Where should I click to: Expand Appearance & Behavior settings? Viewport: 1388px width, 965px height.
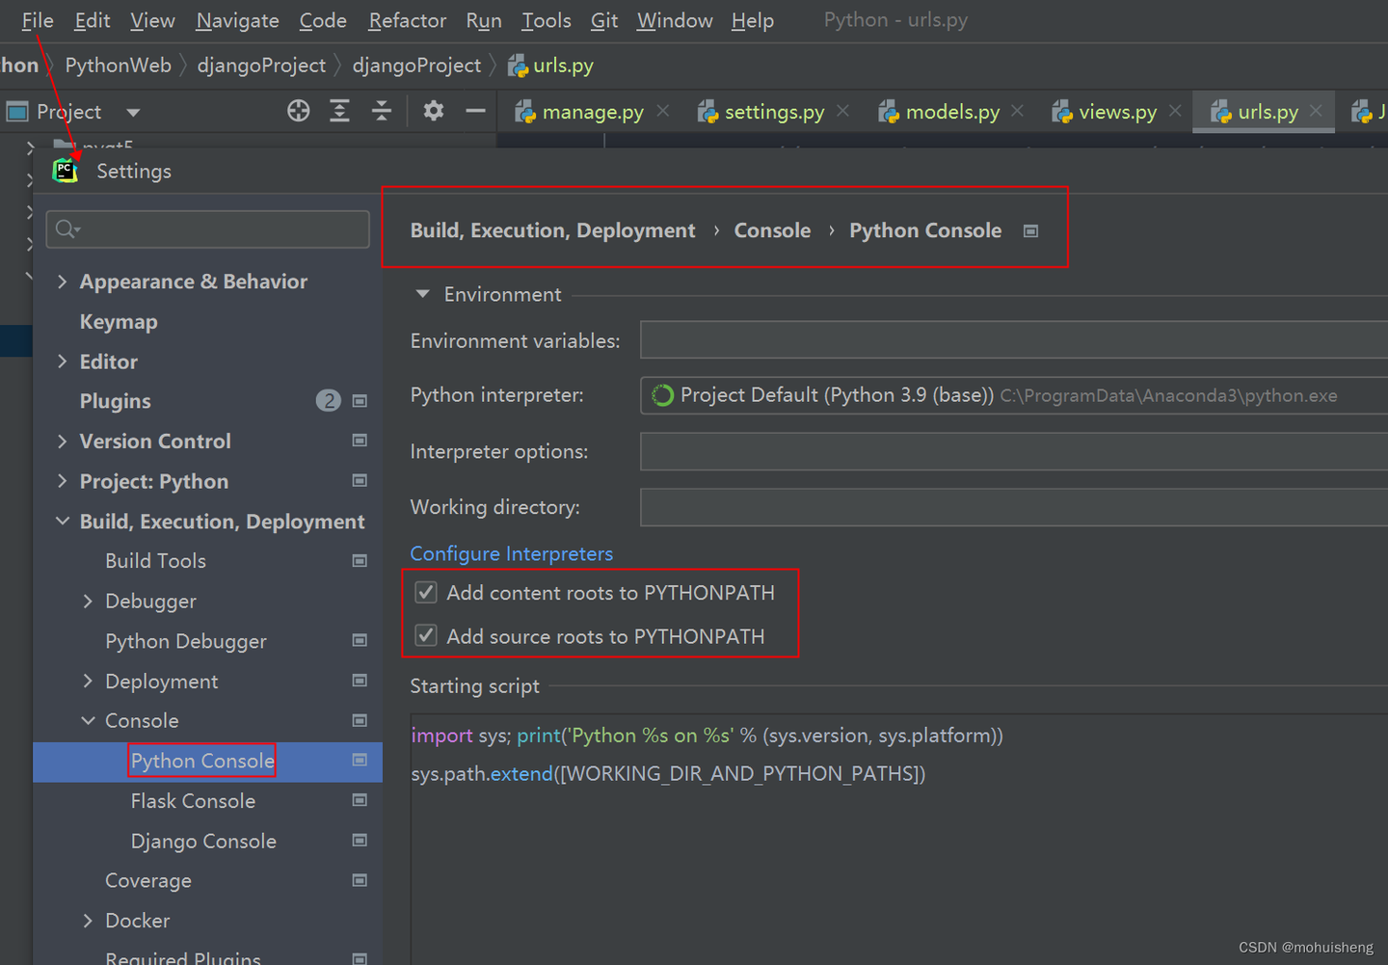pyautogui.click(x=63, y=281)
